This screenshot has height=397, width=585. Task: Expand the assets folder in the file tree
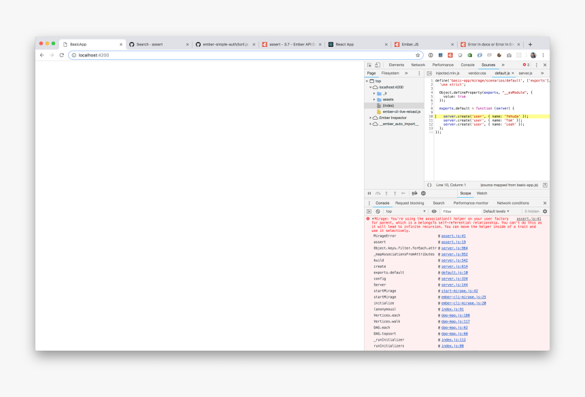click(x=375, y=99)
